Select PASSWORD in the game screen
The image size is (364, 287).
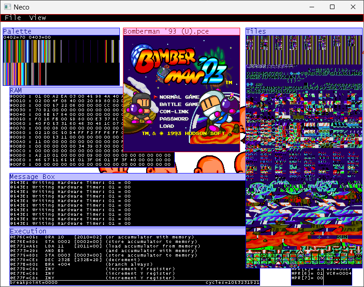click(x=174, y=119)
